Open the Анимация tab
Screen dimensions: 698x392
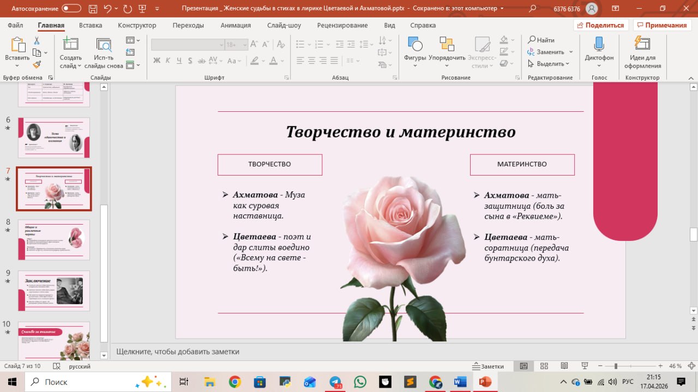pos(236,25)
